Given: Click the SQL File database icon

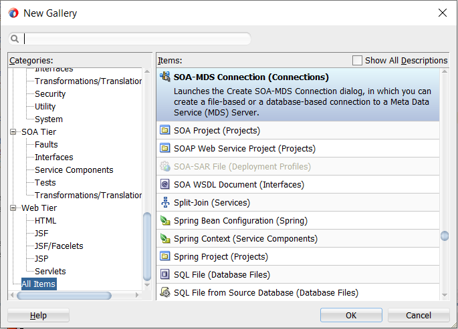Looking at the screenshot, I should pos(165,275).
